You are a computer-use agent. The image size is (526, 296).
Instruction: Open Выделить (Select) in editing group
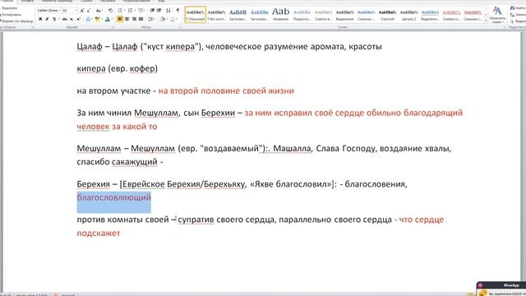click(x=518, y=21)
